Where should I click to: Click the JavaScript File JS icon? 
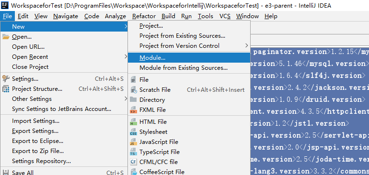(x=133, y=142)
